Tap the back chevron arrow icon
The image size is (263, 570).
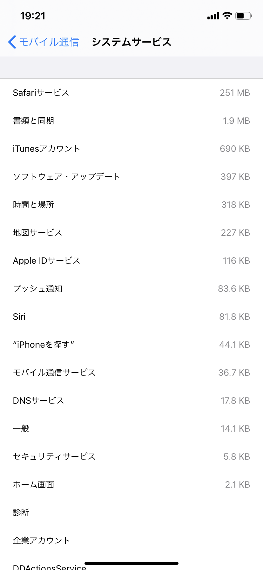pos(12,42)
